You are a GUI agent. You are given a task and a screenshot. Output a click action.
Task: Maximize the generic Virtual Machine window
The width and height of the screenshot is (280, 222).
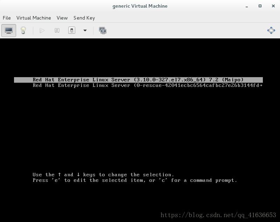[x=260, y=6]
